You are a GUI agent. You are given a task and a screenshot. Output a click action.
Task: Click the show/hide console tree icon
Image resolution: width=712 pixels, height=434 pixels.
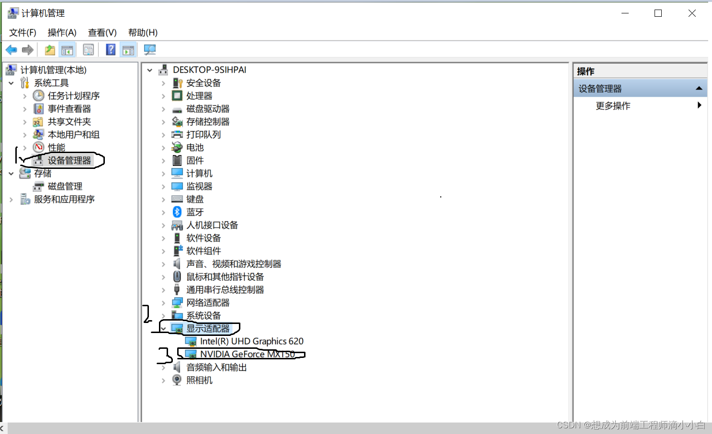pos(67,49)
